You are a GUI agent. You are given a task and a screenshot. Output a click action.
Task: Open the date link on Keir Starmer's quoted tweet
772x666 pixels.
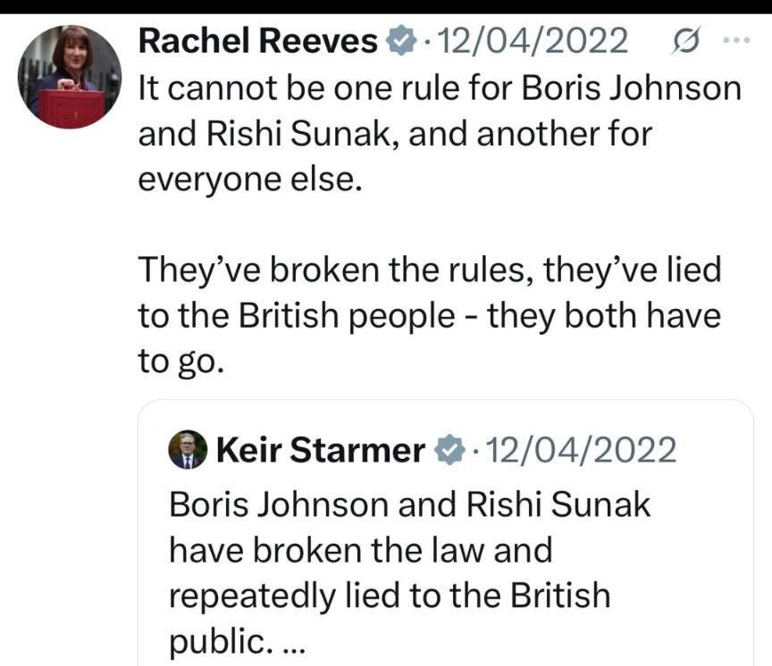pyautogui.click(x=578, y=450)
